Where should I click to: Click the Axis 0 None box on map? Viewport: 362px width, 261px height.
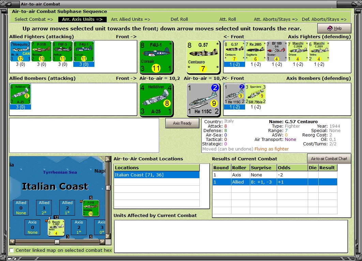coord(32,227)
